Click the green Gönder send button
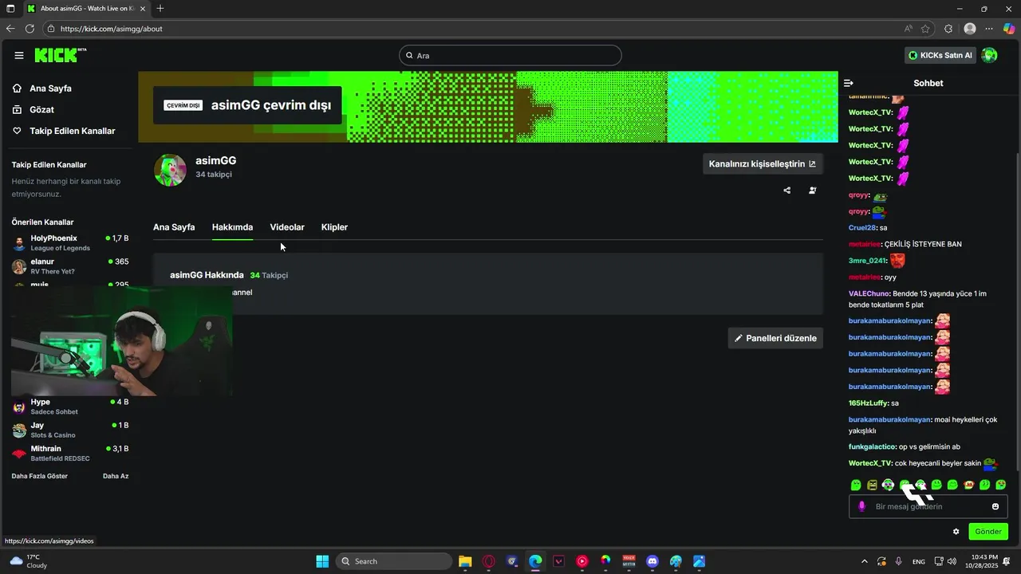 (x=988, y=532)
